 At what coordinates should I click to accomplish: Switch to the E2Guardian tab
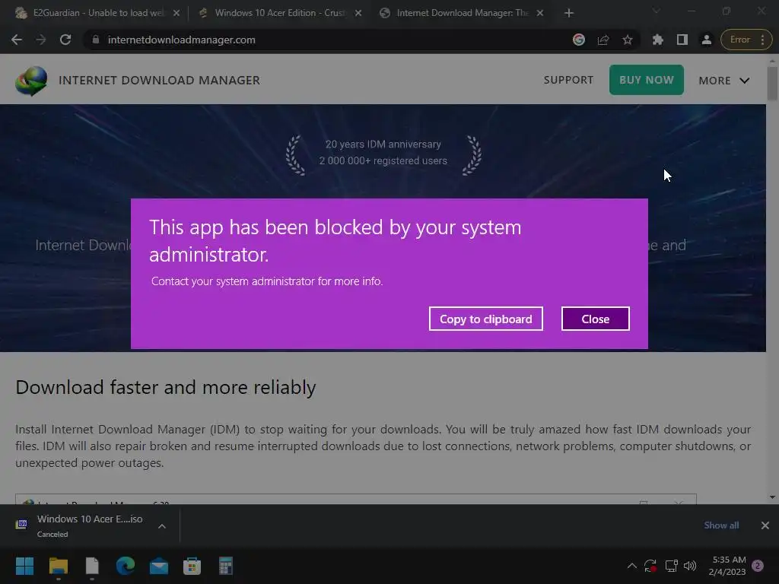point(98,13)
